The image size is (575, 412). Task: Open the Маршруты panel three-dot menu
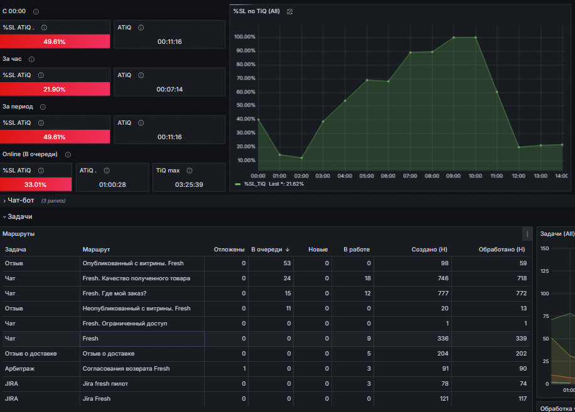pos(527,234)
